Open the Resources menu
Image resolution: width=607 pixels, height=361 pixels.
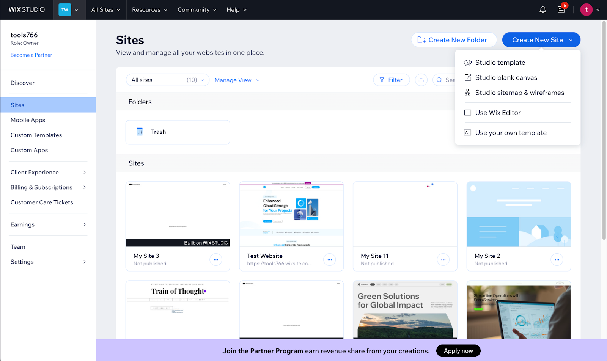[x=150, y=10]
